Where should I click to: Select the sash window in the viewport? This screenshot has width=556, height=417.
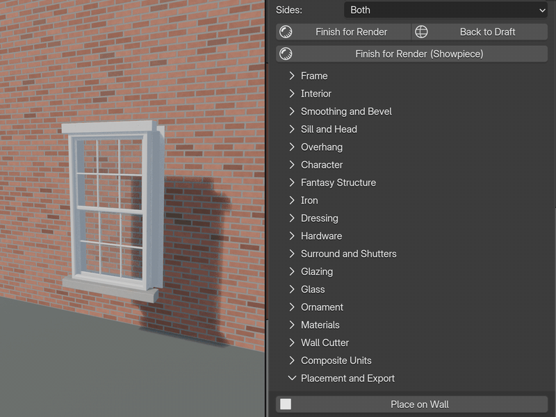point(113,211)
